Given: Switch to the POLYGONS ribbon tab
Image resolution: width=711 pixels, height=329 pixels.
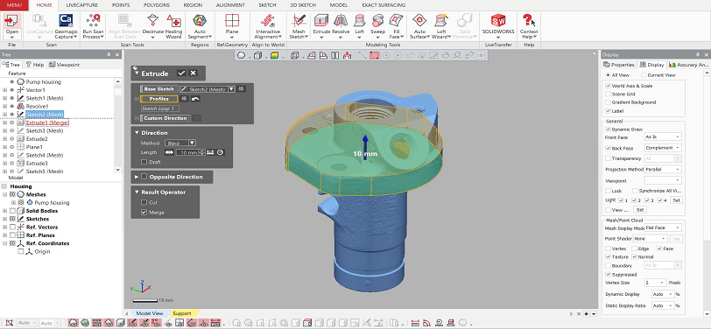Looking at the screenshot, I should pos(157,5).
